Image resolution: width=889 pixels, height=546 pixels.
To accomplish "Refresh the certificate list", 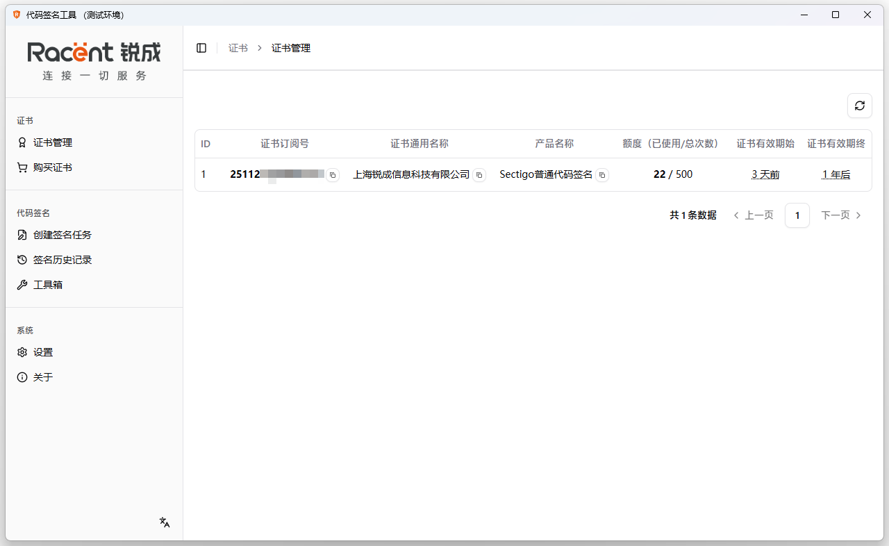I will 860,106.
